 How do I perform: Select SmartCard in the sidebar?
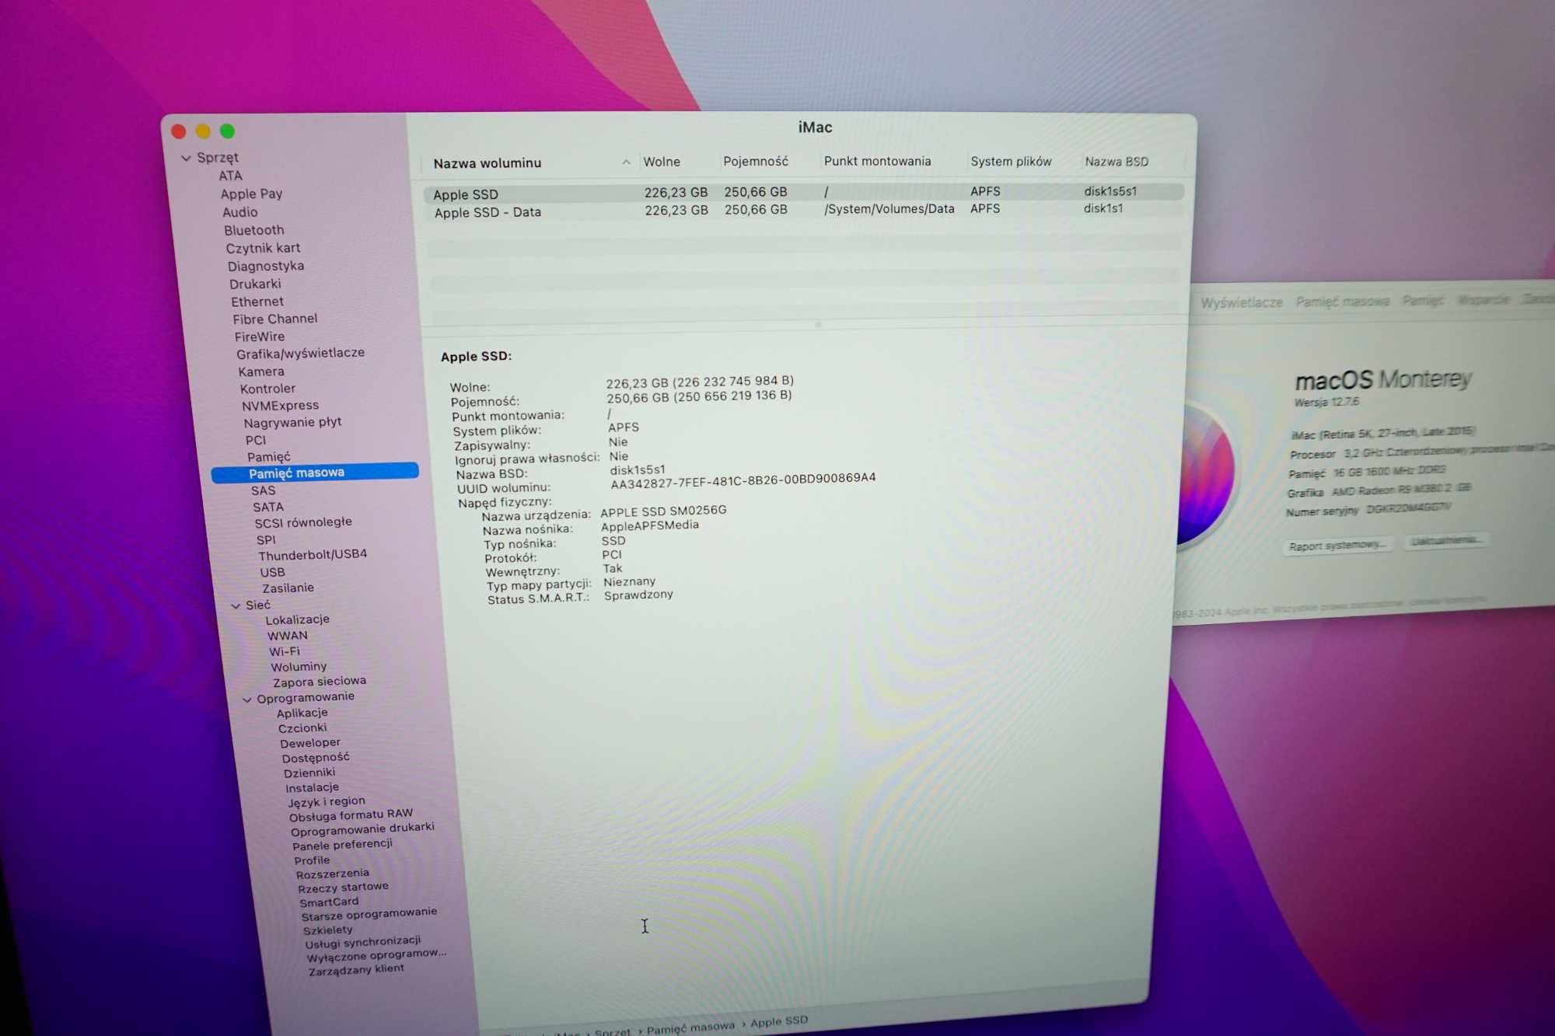pyautogui.click(x=329, y=902)
